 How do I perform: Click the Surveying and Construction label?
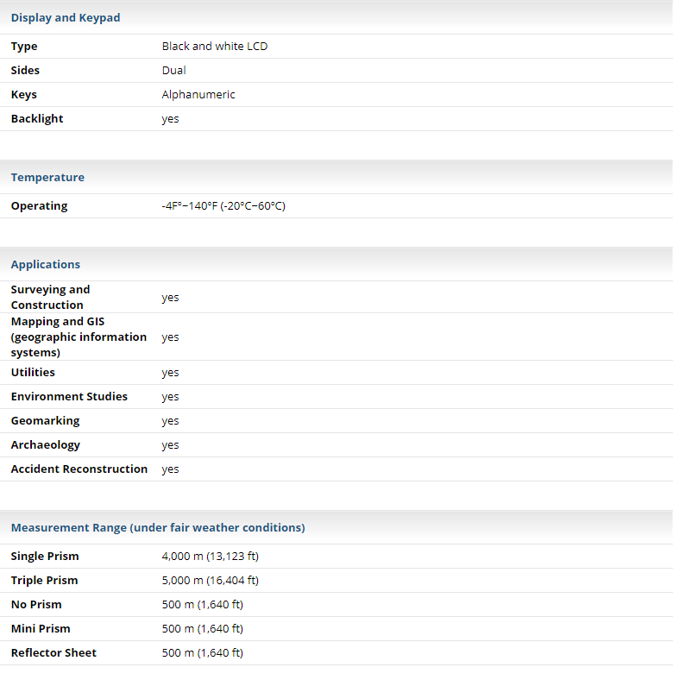pyautogui.click(x=50, y=298)
